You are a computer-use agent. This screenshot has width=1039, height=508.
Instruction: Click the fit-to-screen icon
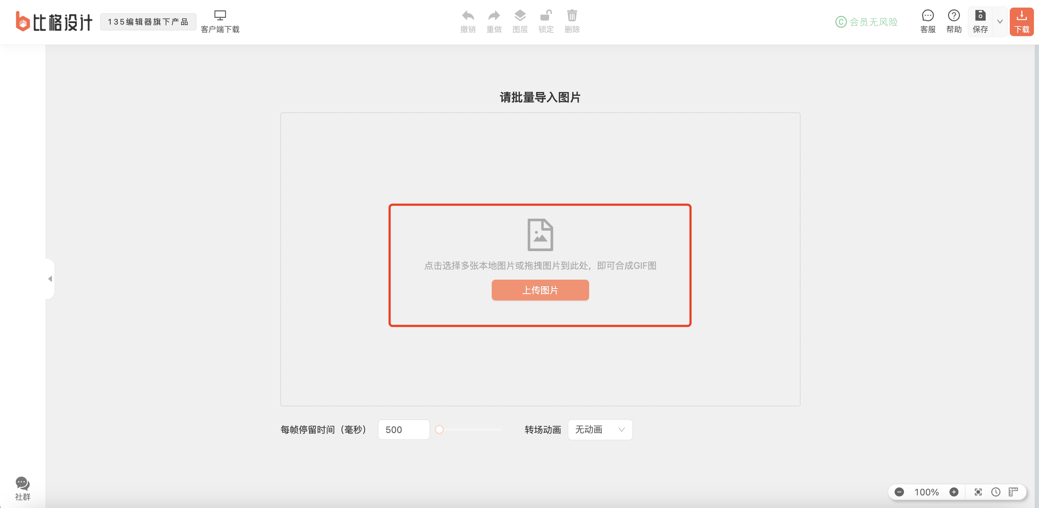point(978,492)
